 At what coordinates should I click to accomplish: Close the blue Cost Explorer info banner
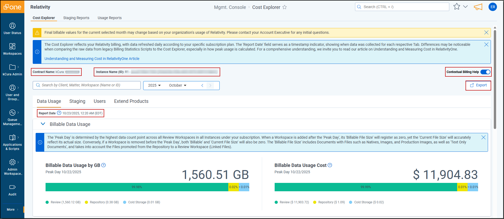click(x=486, y=44)
